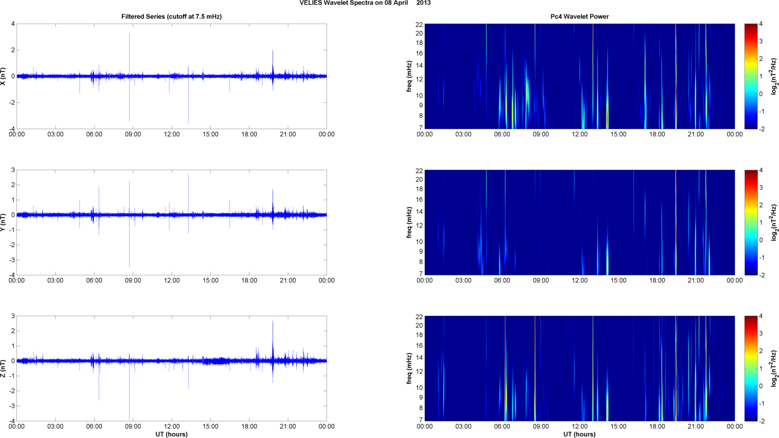Click the freq (mHz) label of the top spectrogram
Viewport: 779px width, 438px height.
point(409,76)
